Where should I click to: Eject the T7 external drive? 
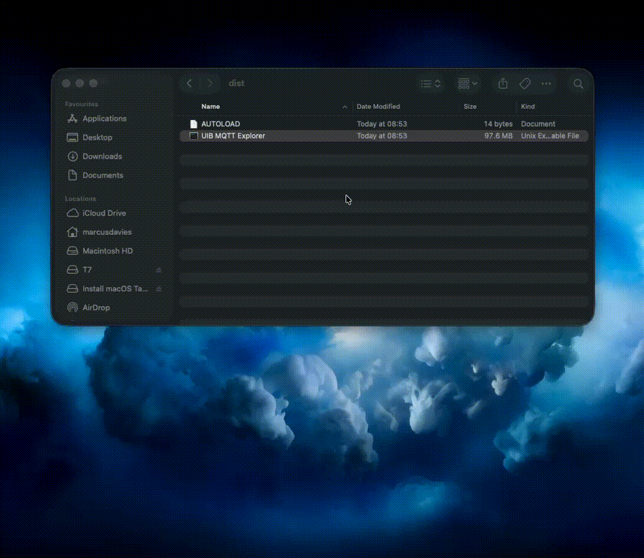click(x=158, y=270)
